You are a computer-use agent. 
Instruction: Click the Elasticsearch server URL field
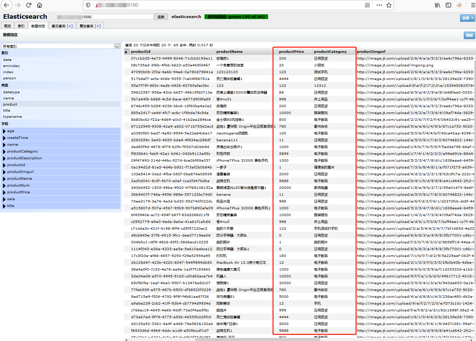click(105, 17)
